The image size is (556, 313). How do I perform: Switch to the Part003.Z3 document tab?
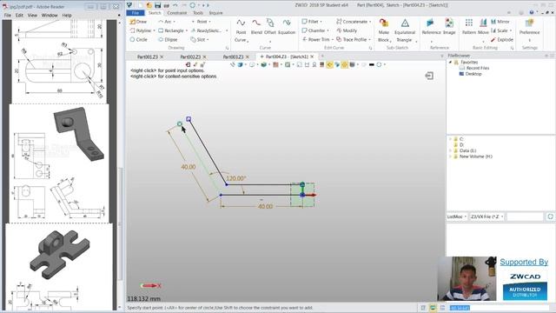click(233, 57)
